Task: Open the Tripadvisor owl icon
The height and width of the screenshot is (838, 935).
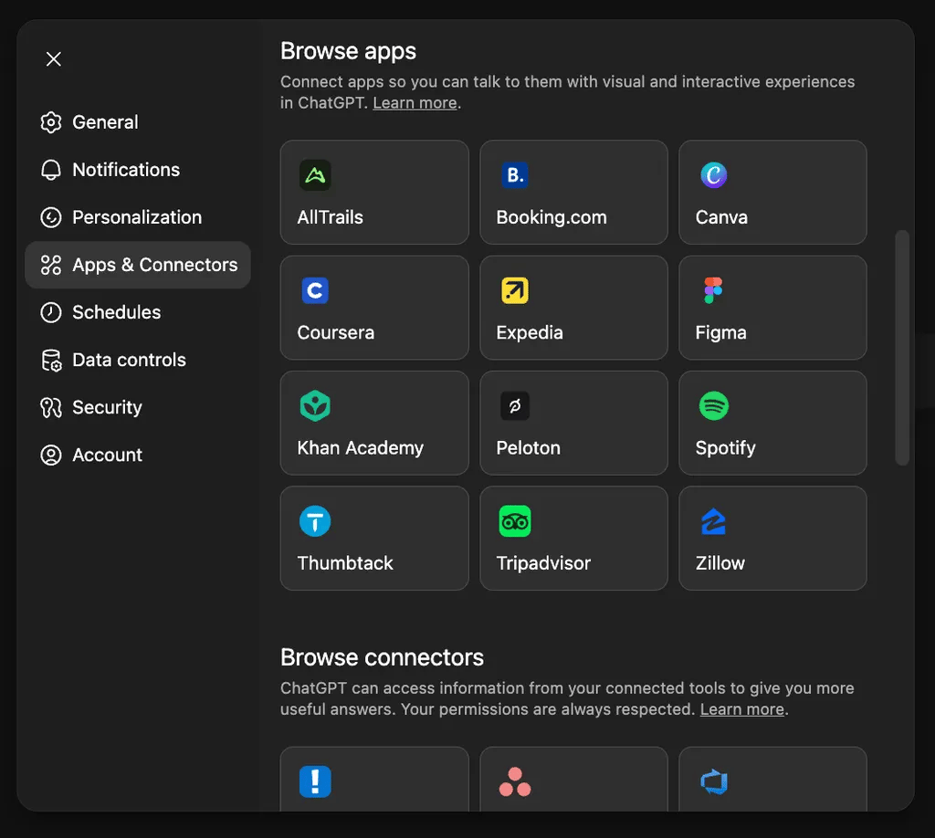Action: click(515, 521)
